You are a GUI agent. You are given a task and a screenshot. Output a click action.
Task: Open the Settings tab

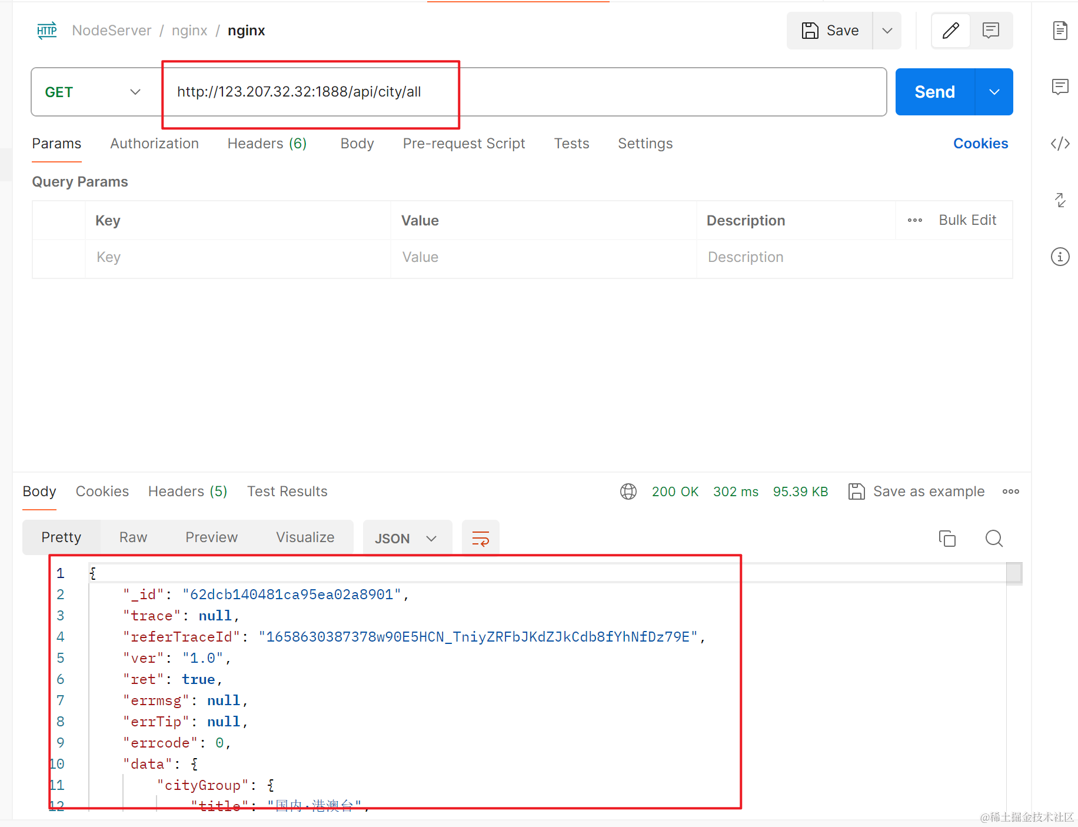645,144
